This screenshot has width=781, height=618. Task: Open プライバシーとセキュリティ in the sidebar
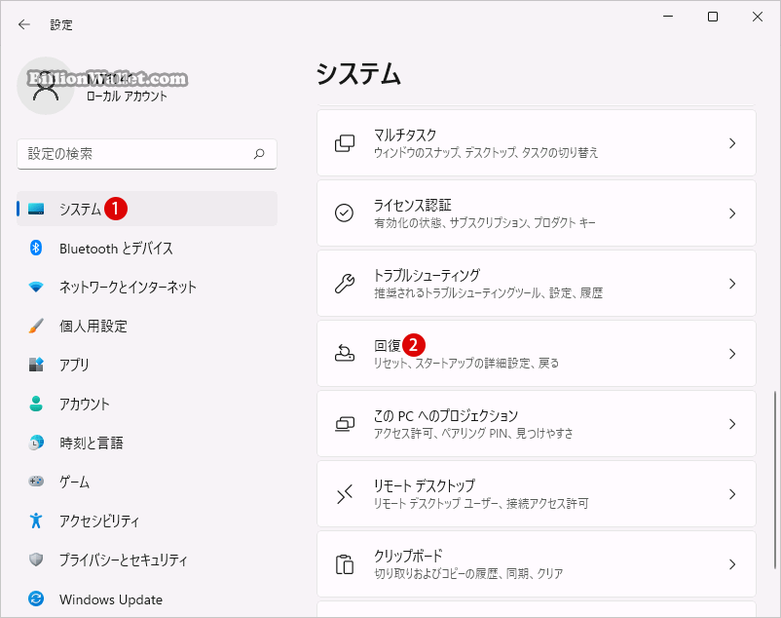click(147, 560)
